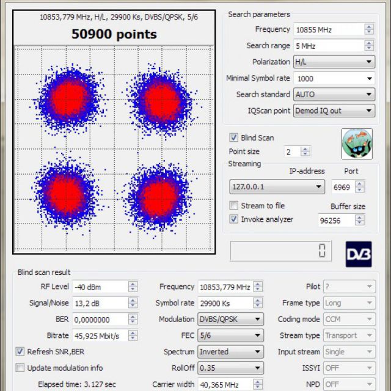391x391 pixels.
Task: Click the disabled Input stream Single dropdown
Action: [349, 352]
